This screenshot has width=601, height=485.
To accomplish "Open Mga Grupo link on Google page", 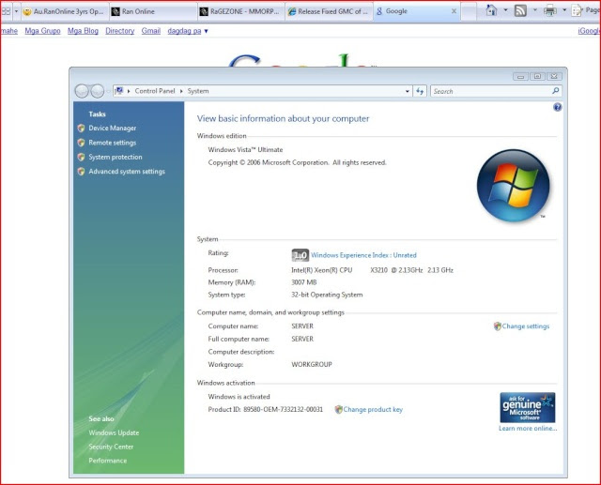I will [x=42, y=31].
